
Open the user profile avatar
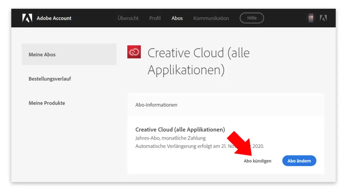coord(311,18)
